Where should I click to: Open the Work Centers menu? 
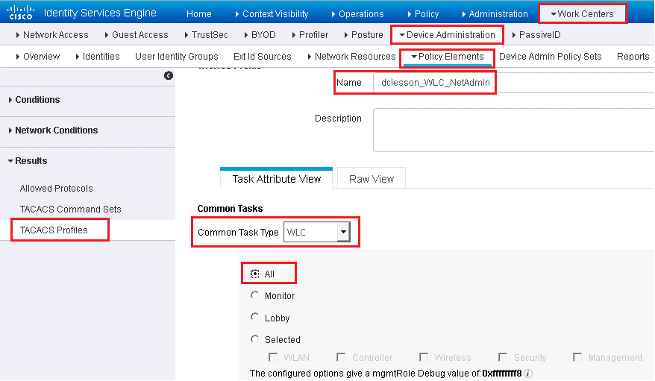583,13
